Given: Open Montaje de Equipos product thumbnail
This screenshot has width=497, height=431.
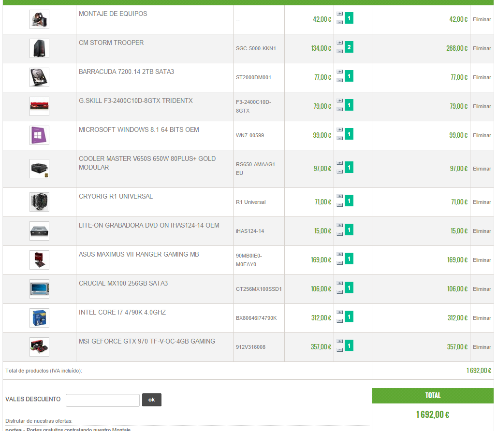Looking at the screenshot, I should point(39,19).
